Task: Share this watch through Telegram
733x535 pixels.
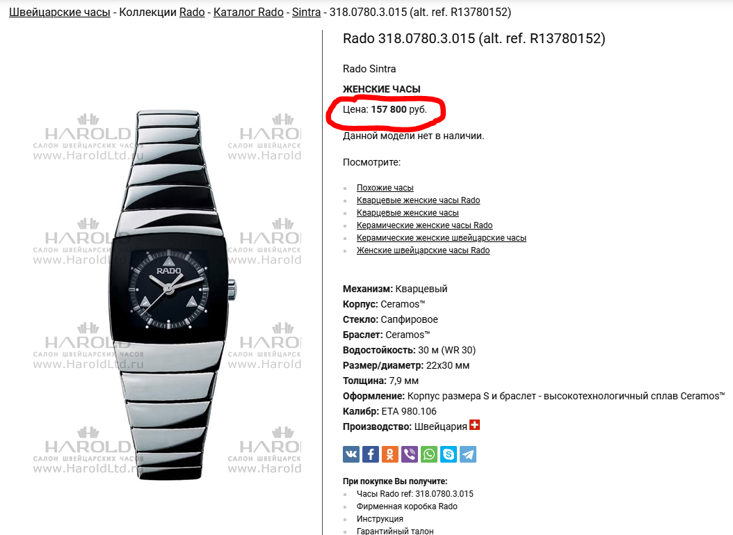Action: click(468, 454)
